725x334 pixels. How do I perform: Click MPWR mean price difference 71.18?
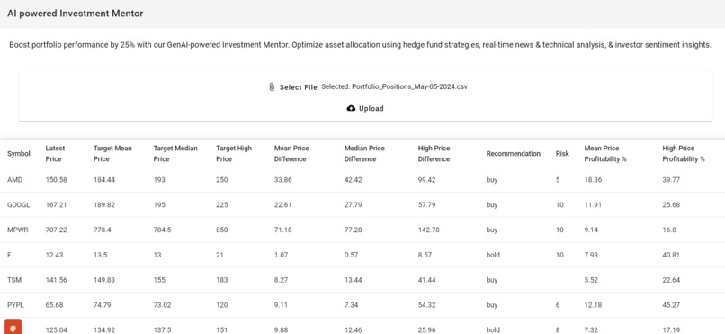283,230
